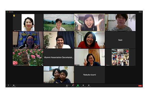Select the Nobuko Izumi participant tile
Image resolution: width=148 pixels, height=98 pixels.
pos(89,75)
